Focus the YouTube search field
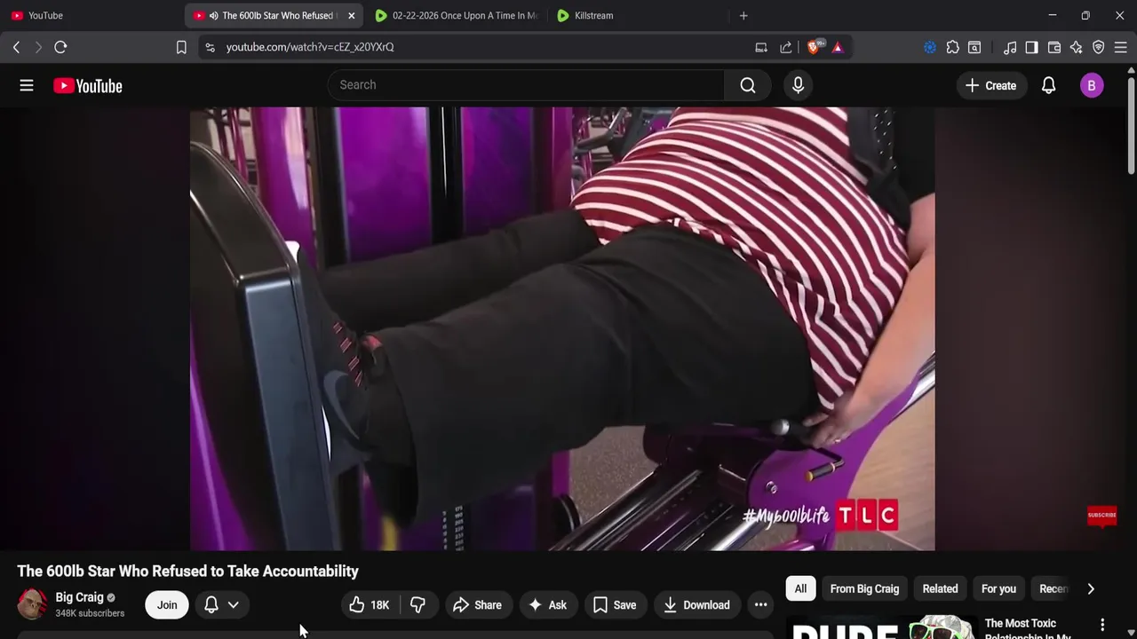 click(526, 85)
